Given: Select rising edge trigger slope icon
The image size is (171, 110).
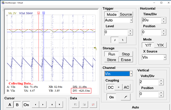Looking at the screenshot, I should pyautogui.click(x=115, y=40).
